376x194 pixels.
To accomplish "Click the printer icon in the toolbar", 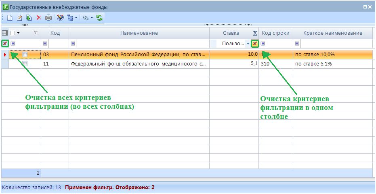I will click(48, 18).
